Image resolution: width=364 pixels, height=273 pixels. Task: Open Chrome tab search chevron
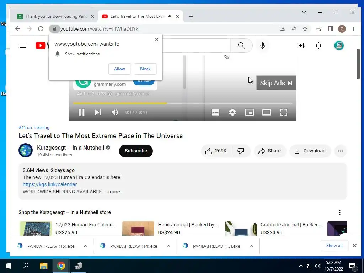(304, 12)
